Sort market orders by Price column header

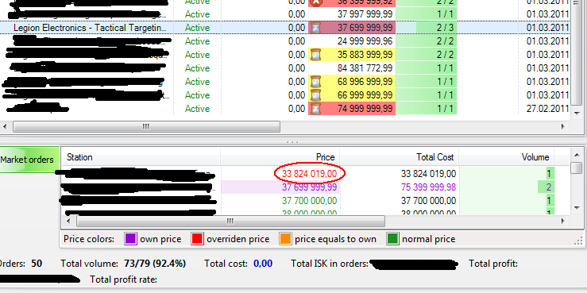point(280,157)
